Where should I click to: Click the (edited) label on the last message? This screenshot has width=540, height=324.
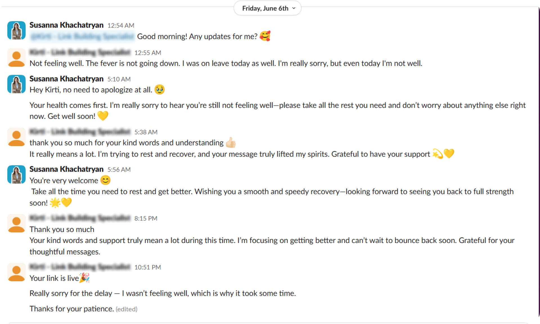coord(127,309)
